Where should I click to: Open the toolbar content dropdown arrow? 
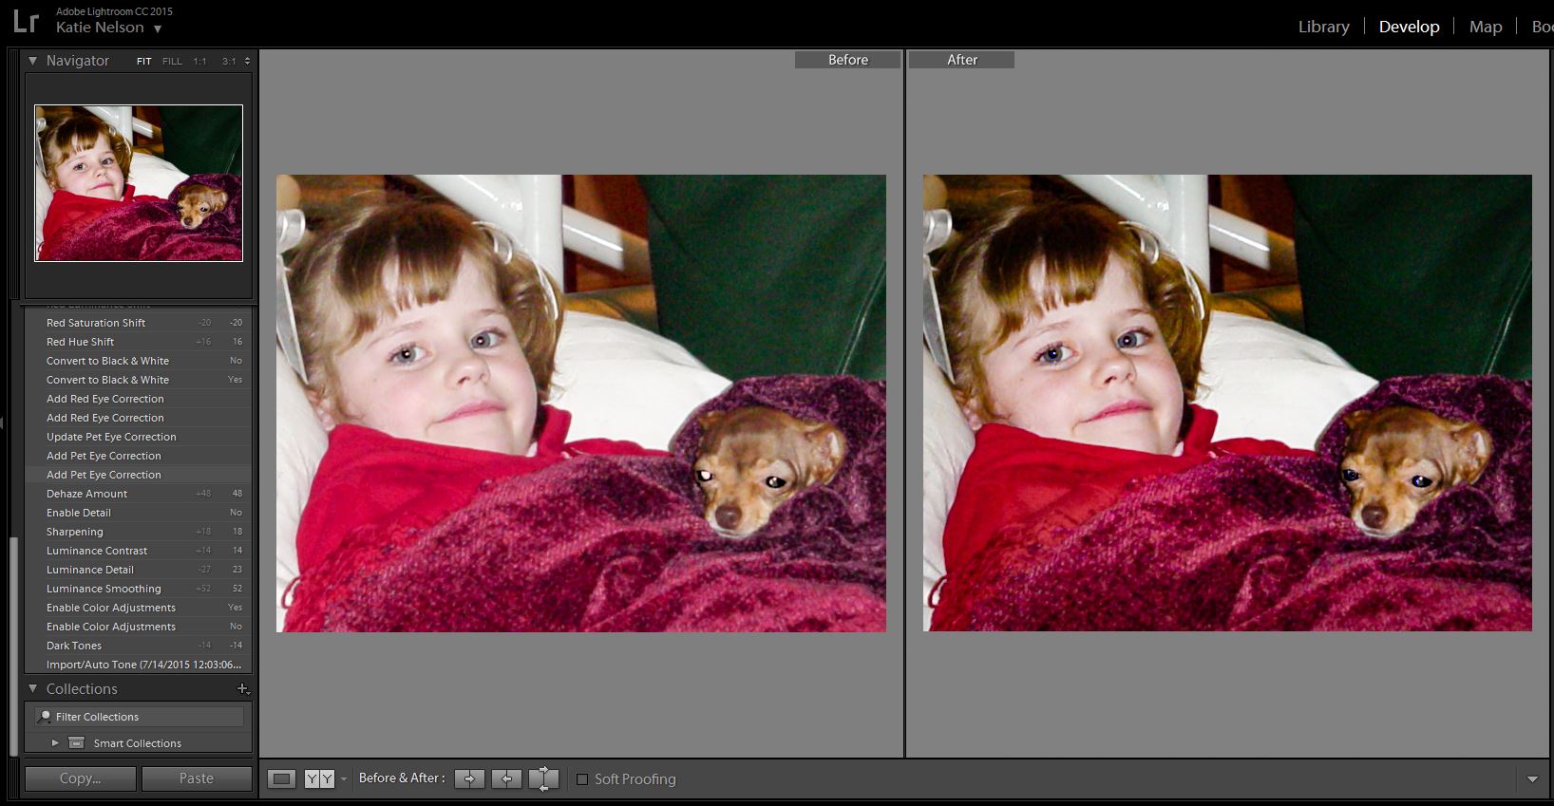(1532, 779)
